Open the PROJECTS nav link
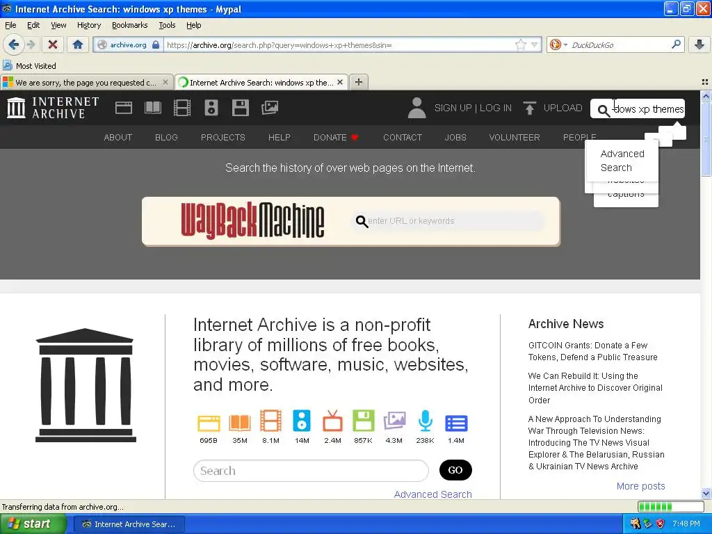This screenshot has height=534, width=712. (x=223, y=137)
